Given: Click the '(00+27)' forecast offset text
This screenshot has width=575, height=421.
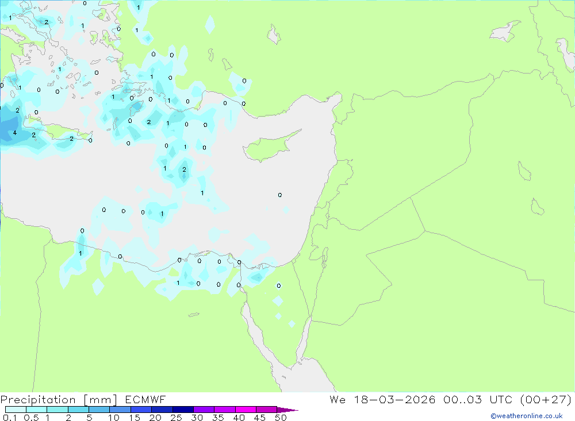Looking at the screenshot, I should click(546, 400).
